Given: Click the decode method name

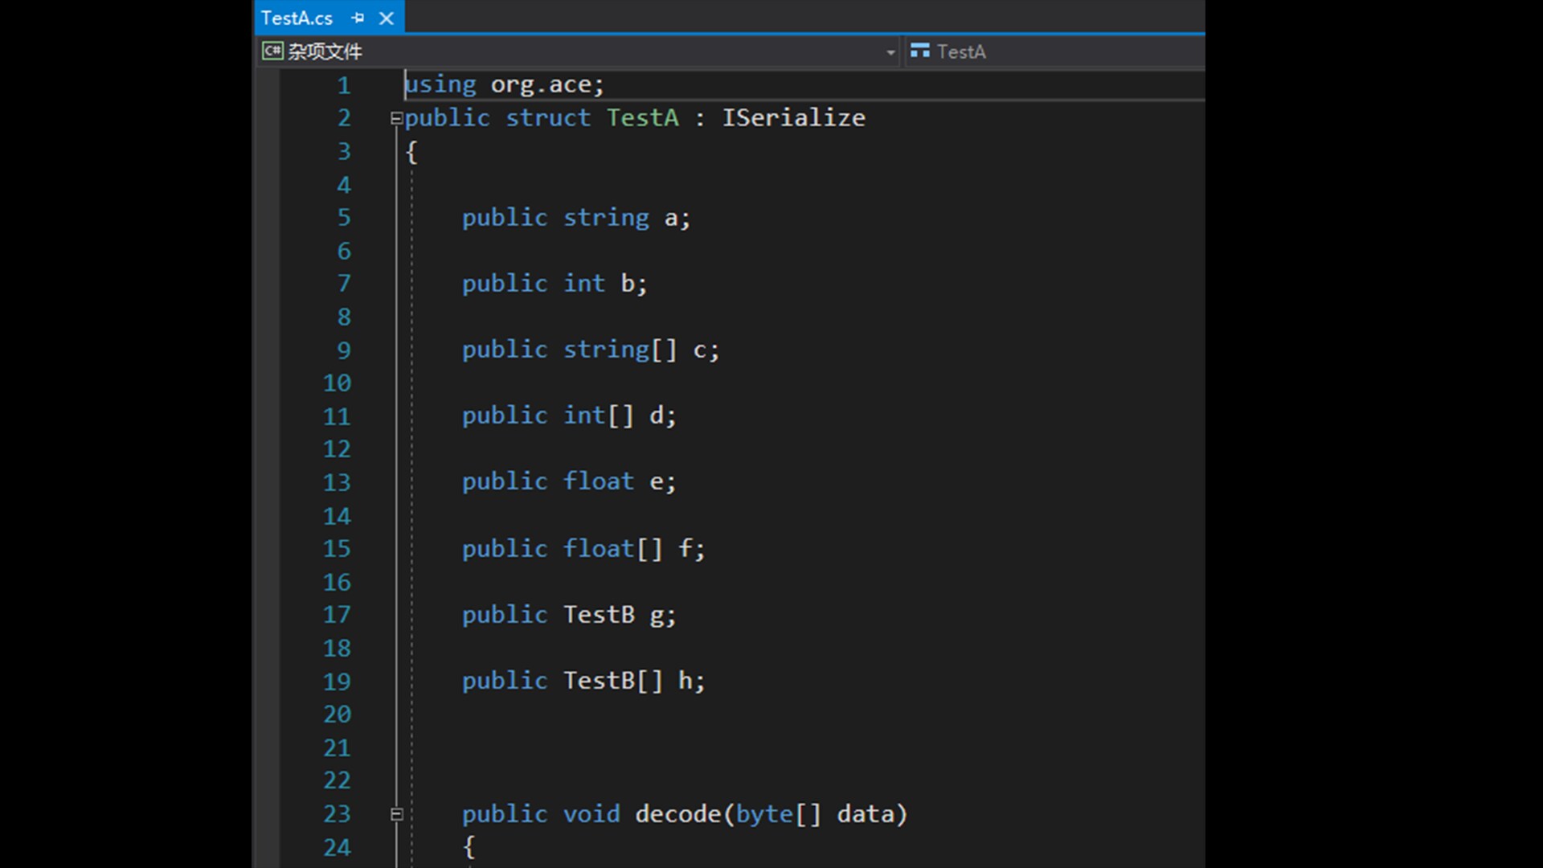Looking at the screenshot, I should (x=679, y=813).
